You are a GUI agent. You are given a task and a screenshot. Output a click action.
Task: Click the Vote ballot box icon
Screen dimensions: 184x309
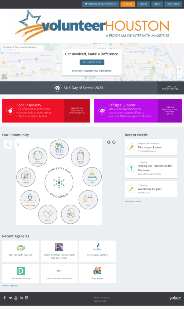tap(92, 177)
